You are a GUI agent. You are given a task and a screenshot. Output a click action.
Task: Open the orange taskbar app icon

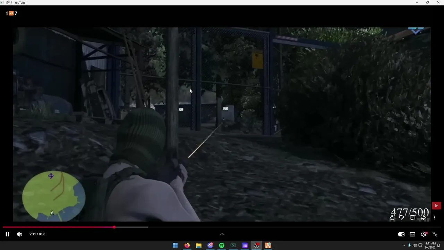pyautogui.click(x=268, y=245)
